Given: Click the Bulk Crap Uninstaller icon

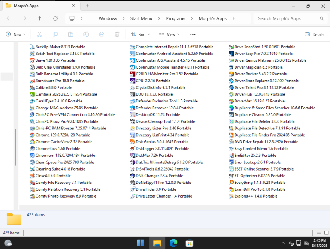Looking at the screenshot, I should coord(32,67).
